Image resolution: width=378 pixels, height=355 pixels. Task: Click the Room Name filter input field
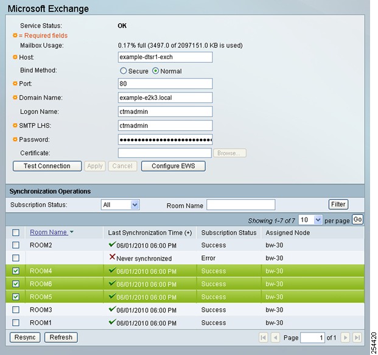[240, 205]
